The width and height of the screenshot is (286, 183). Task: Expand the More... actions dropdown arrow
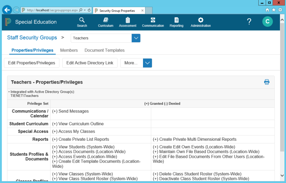[x=147, y=63]
